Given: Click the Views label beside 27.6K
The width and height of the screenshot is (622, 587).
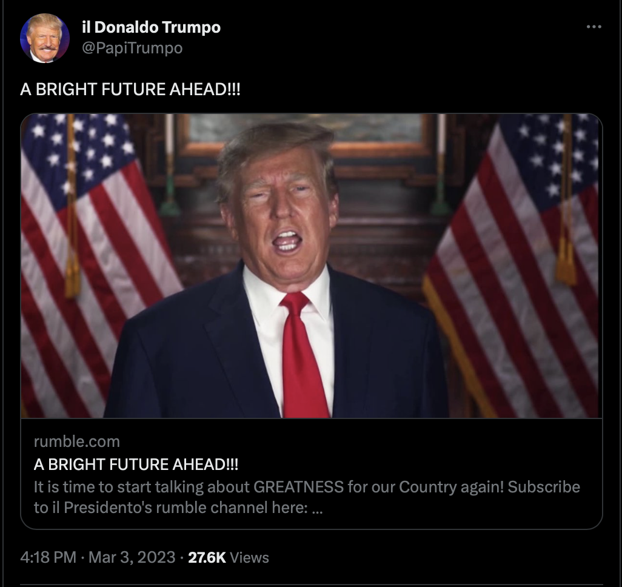Looking at the screenshot, I should [249, 558].
